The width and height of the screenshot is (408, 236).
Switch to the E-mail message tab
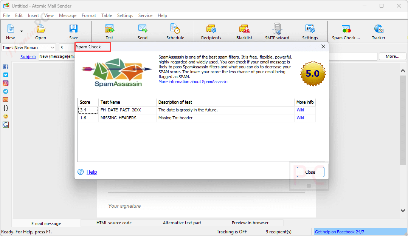coord(46,223)
